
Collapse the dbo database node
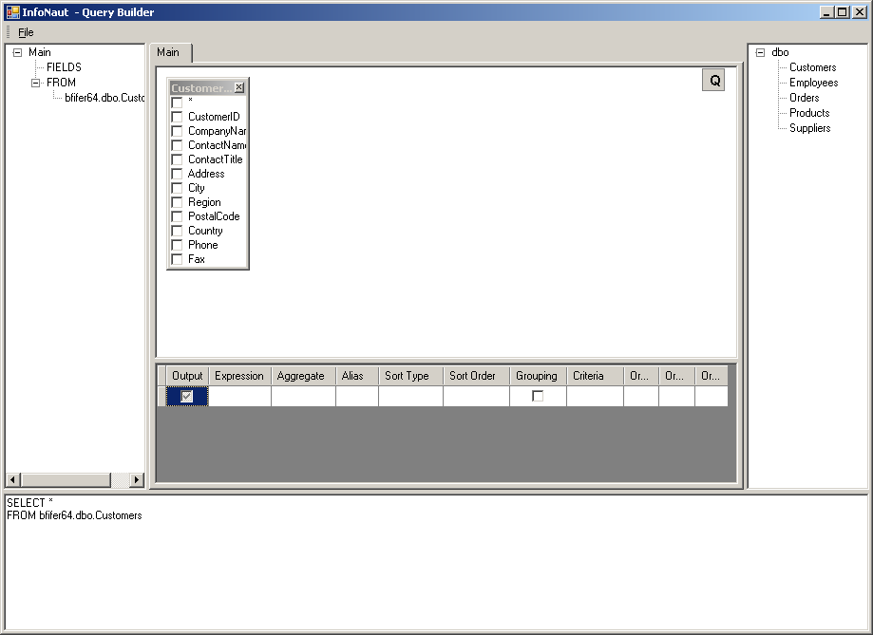pos(761,53)
